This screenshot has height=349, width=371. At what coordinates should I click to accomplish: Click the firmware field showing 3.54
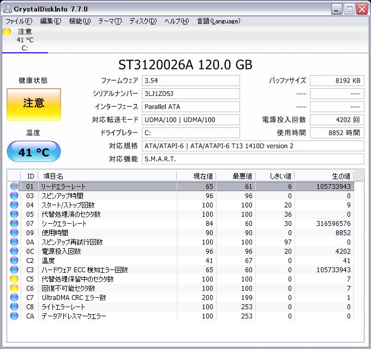point(190,81)
